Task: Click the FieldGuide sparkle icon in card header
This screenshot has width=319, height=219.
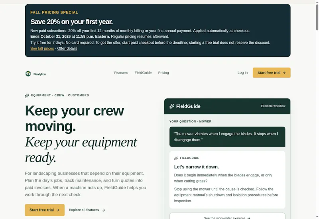Action: tap(172, 106)
